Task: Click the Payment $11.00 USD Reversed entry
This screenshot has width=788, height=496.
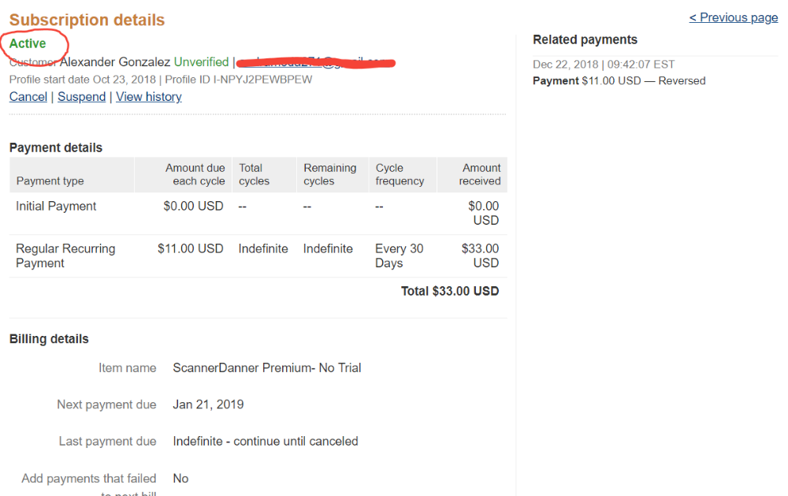Action: click(x=619, y=80)
